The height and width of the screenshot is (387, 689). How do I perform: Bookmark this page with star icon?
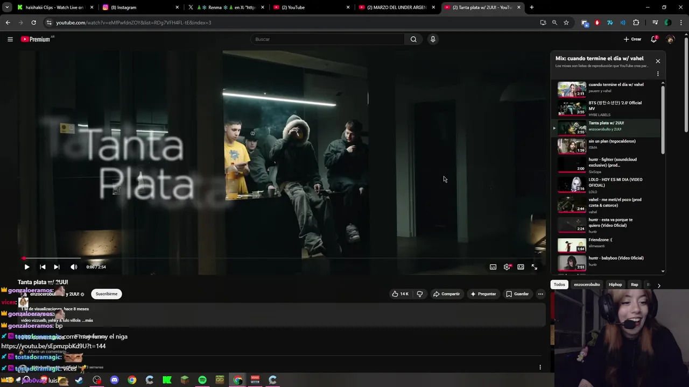tap(566, 23)
